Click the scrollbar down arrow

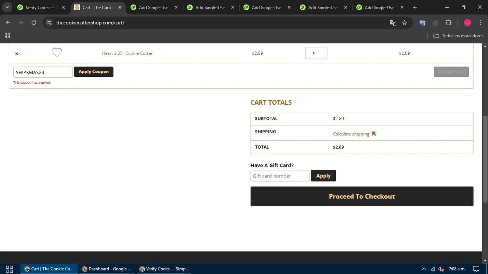click(x=485, y=260)
